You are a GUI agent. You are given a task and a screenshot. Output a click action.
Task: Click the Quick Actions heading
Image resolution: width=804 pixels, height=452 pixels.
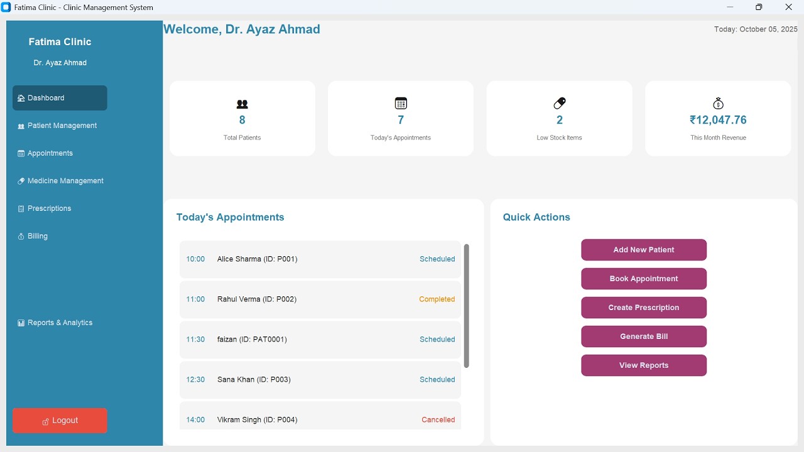coord(536,217)
